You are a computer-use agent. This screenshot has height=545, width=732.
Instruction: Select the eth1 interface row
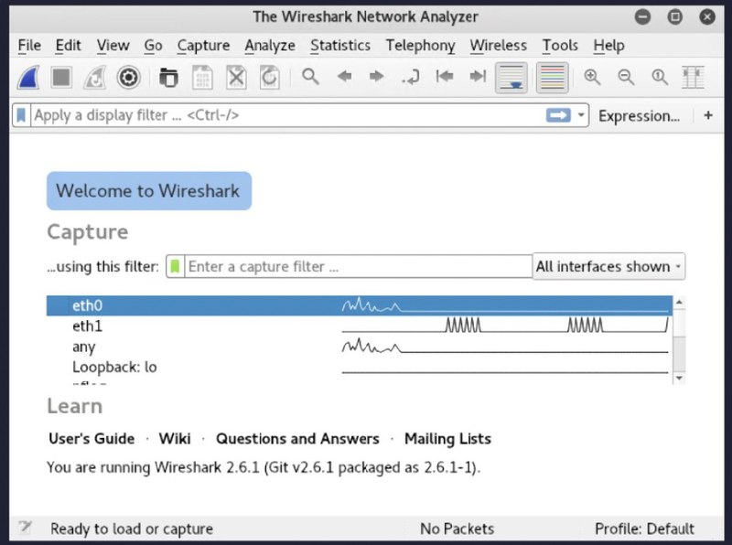point(360,326)
